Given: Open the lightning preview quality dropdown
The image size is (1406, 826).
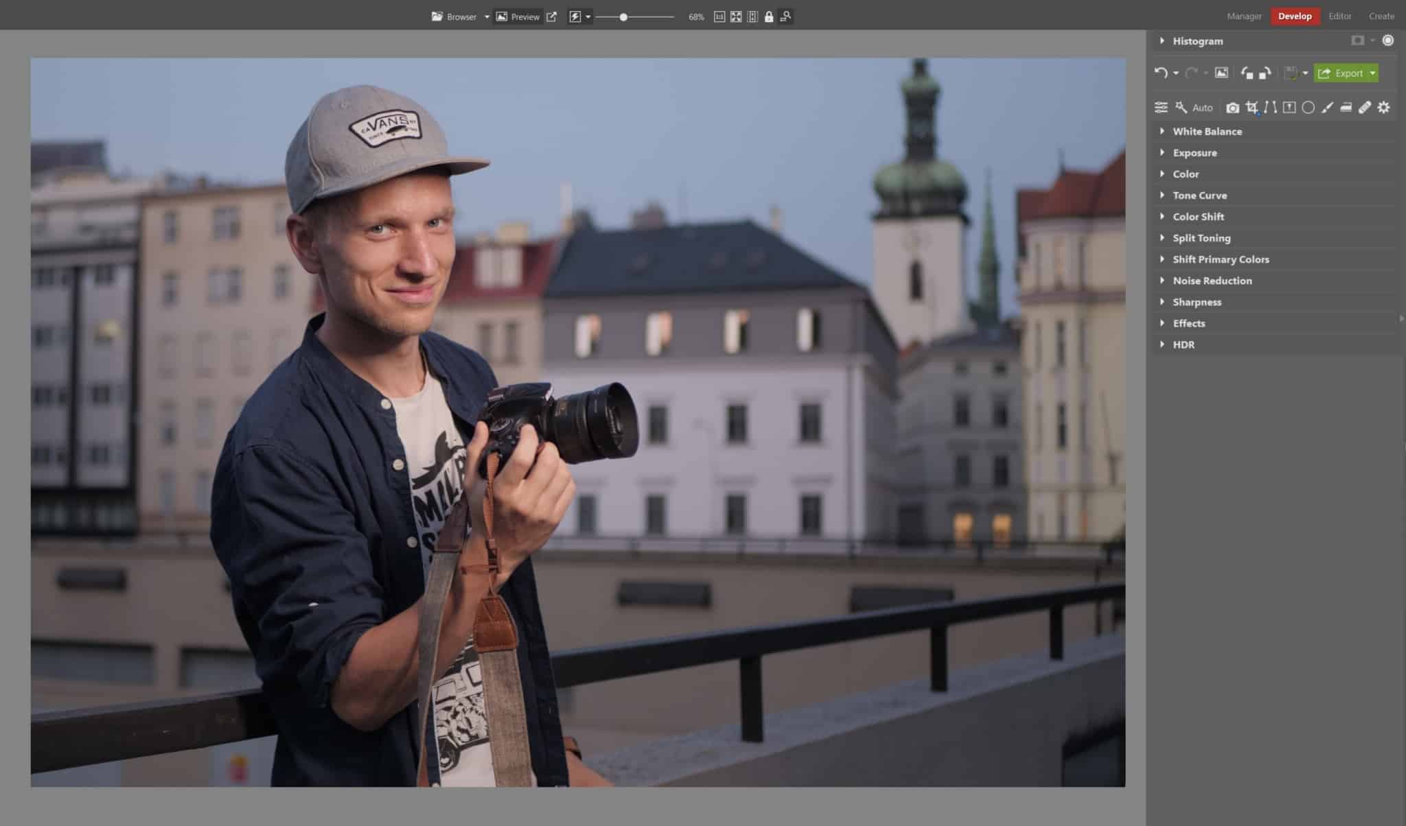Looking at the screenshot, I should click(x=588, y=16).
